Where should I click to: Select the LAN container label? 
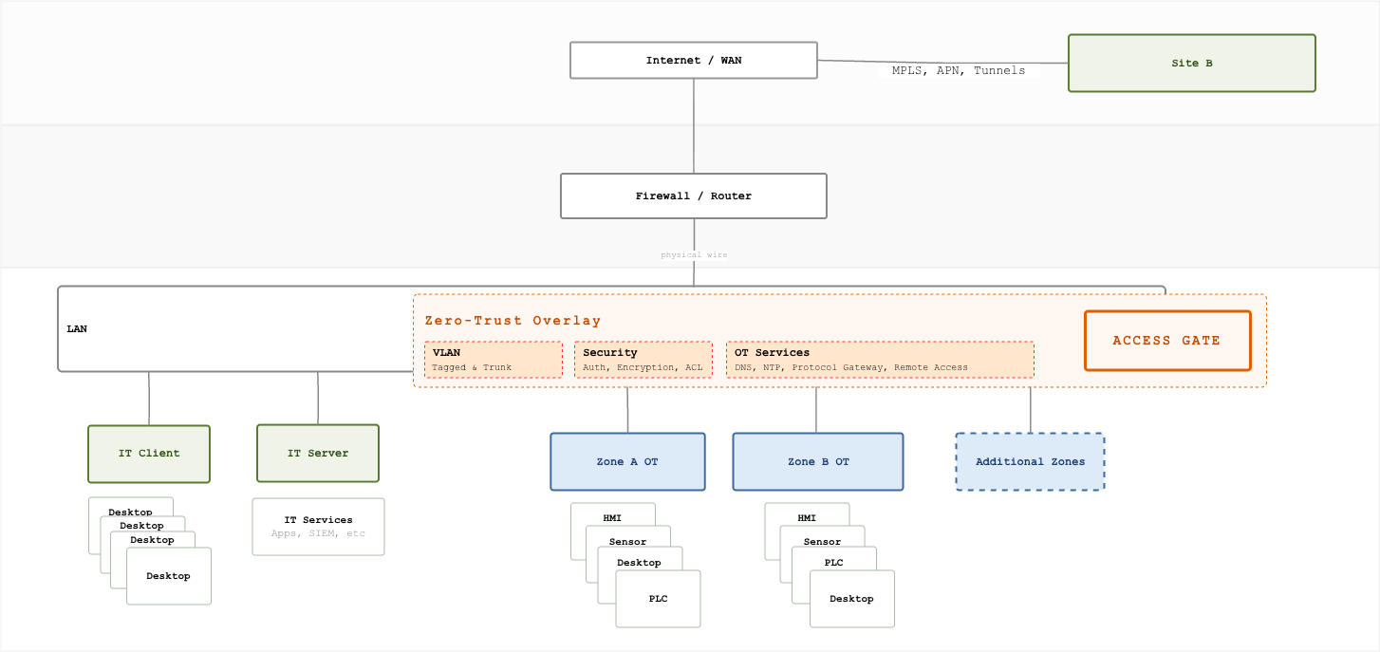(77, 328)
